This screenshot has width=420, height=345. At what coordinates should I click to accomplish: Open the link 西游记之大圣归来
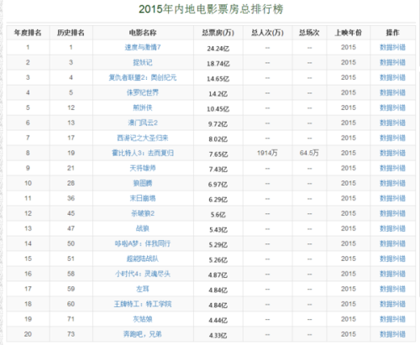point(143,138)
